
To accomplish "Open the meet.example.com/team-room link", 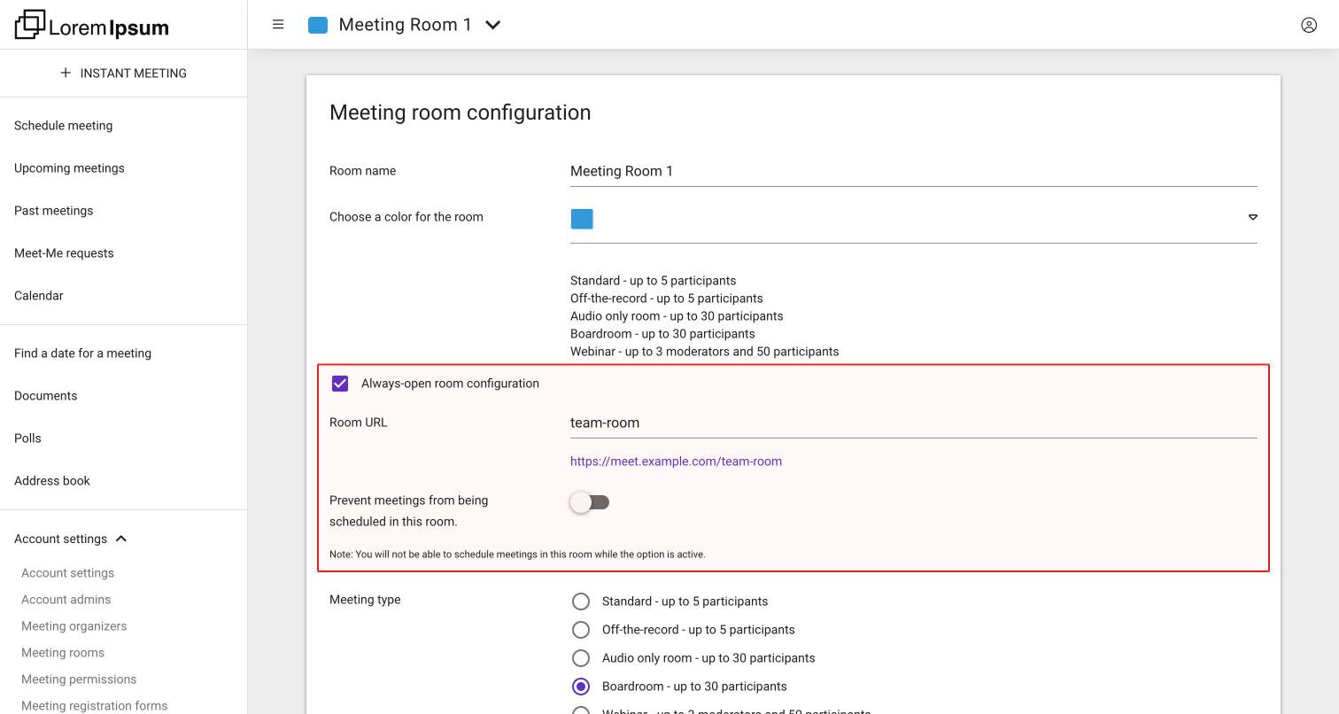I will pos(676,462).
